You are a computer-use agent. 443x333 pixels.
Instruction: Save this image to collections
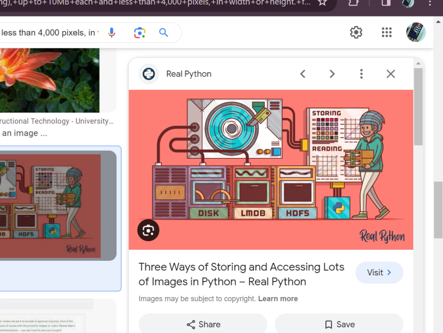[339, 324]
